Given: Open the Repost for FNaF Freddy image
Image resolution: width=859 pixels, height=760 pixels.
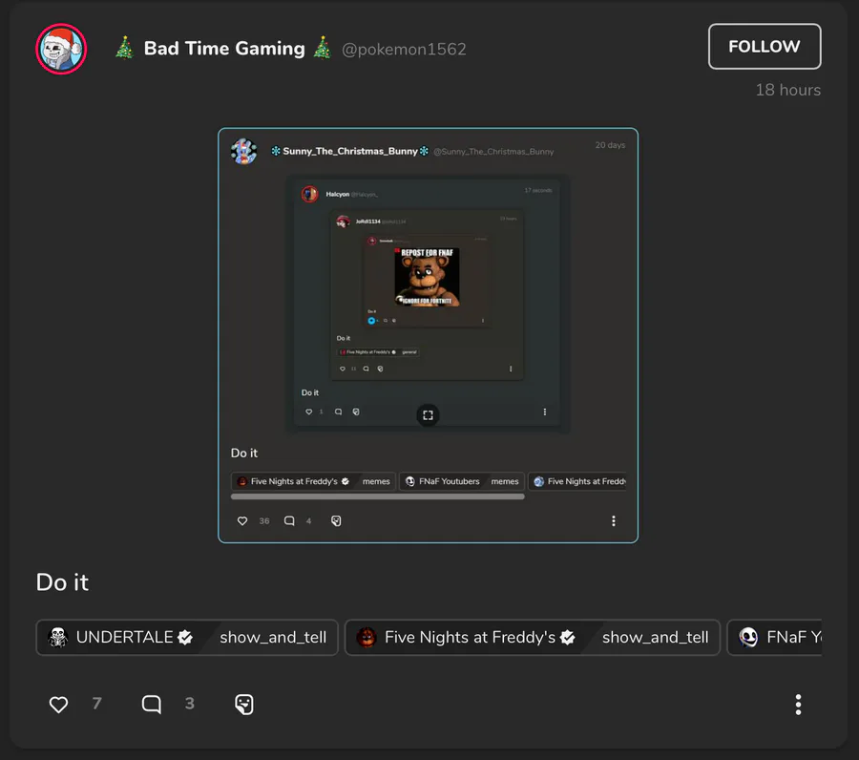Looking at the screenshot, I should pos(427,277).
